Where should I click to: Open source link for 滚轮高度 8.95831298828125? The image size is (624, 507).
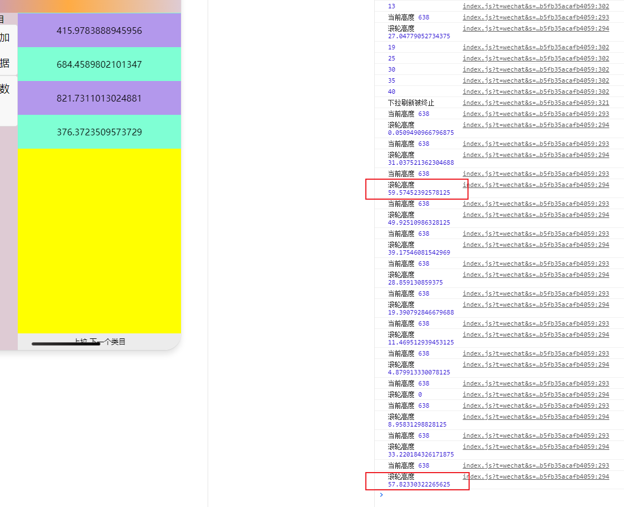536,417
